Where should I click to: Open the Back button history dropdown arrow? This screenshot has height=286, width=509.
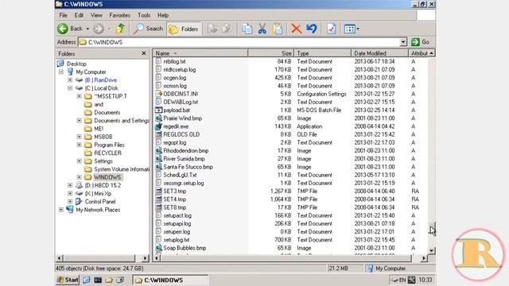(x=87, y=29)
